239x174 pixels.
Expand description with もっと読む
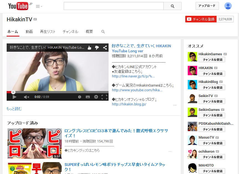(x=14, y=109)
